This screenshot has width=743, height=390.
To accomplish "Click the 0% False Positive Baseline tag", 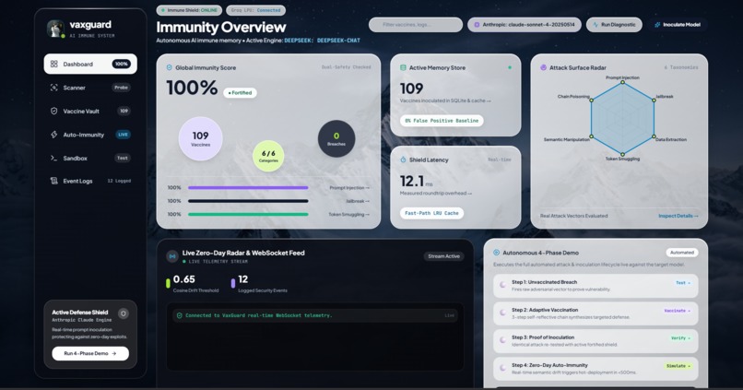I will pyautogui.click(x=442, y=121).
